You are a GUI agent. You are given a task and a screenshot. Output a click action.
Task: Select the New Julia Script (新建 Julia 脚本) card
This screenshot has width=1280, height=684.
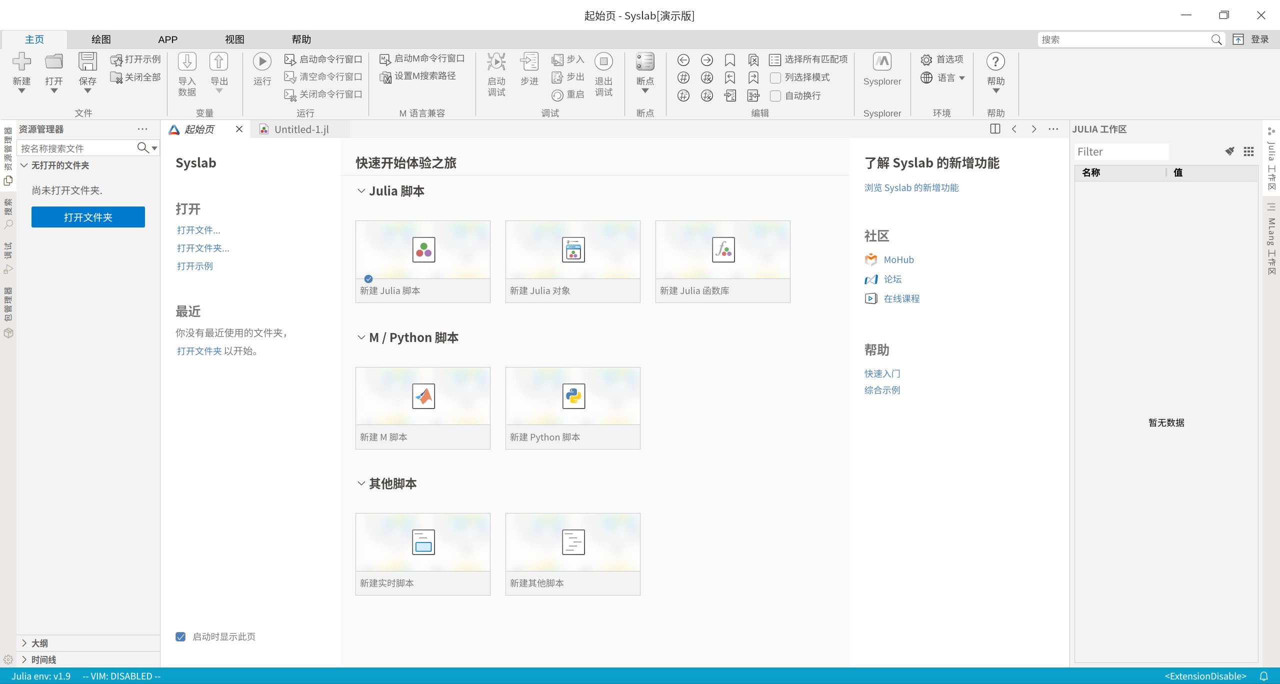click(422, 261)
